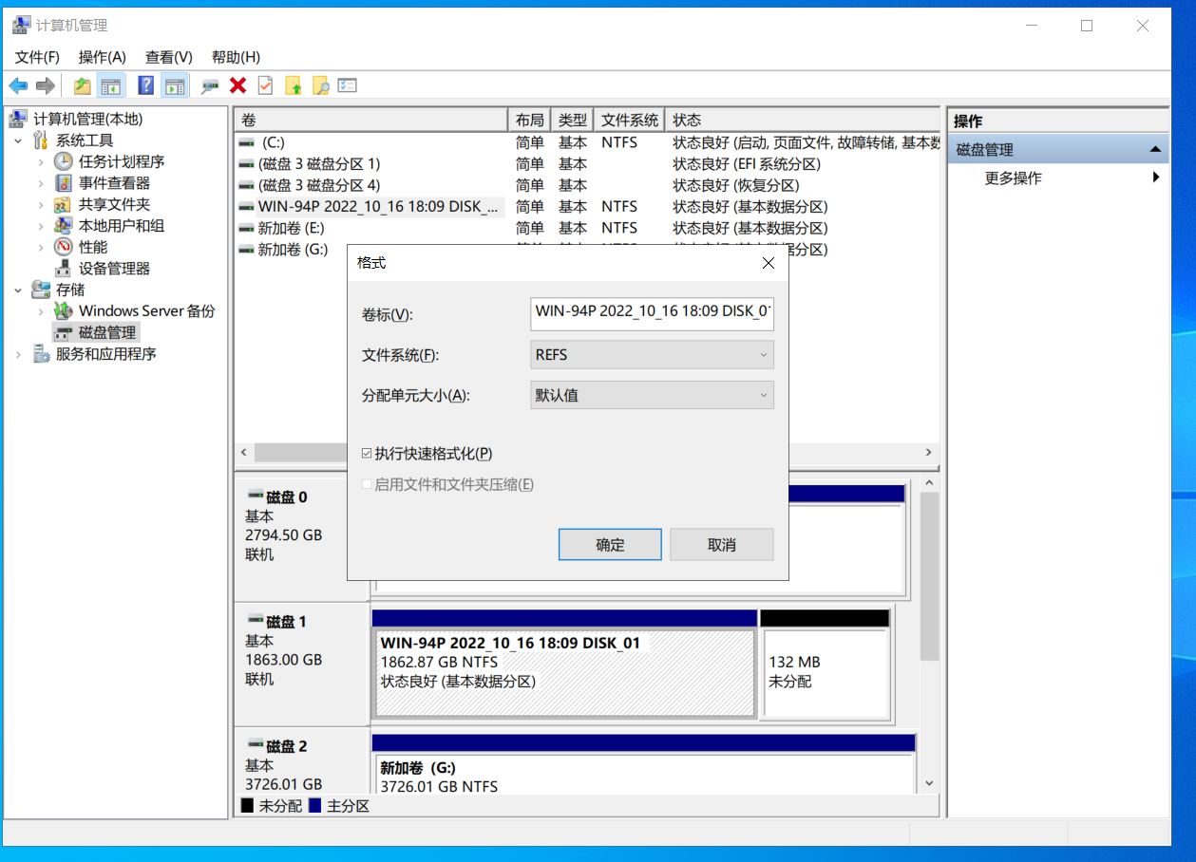
Task: Select 磁盘管理 in the tree
Action: (107, 332)
